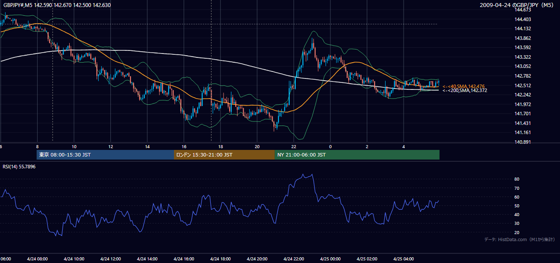Click the hour 16 tick label under the chart
This screenshot has width=560, height=263.
184,146
